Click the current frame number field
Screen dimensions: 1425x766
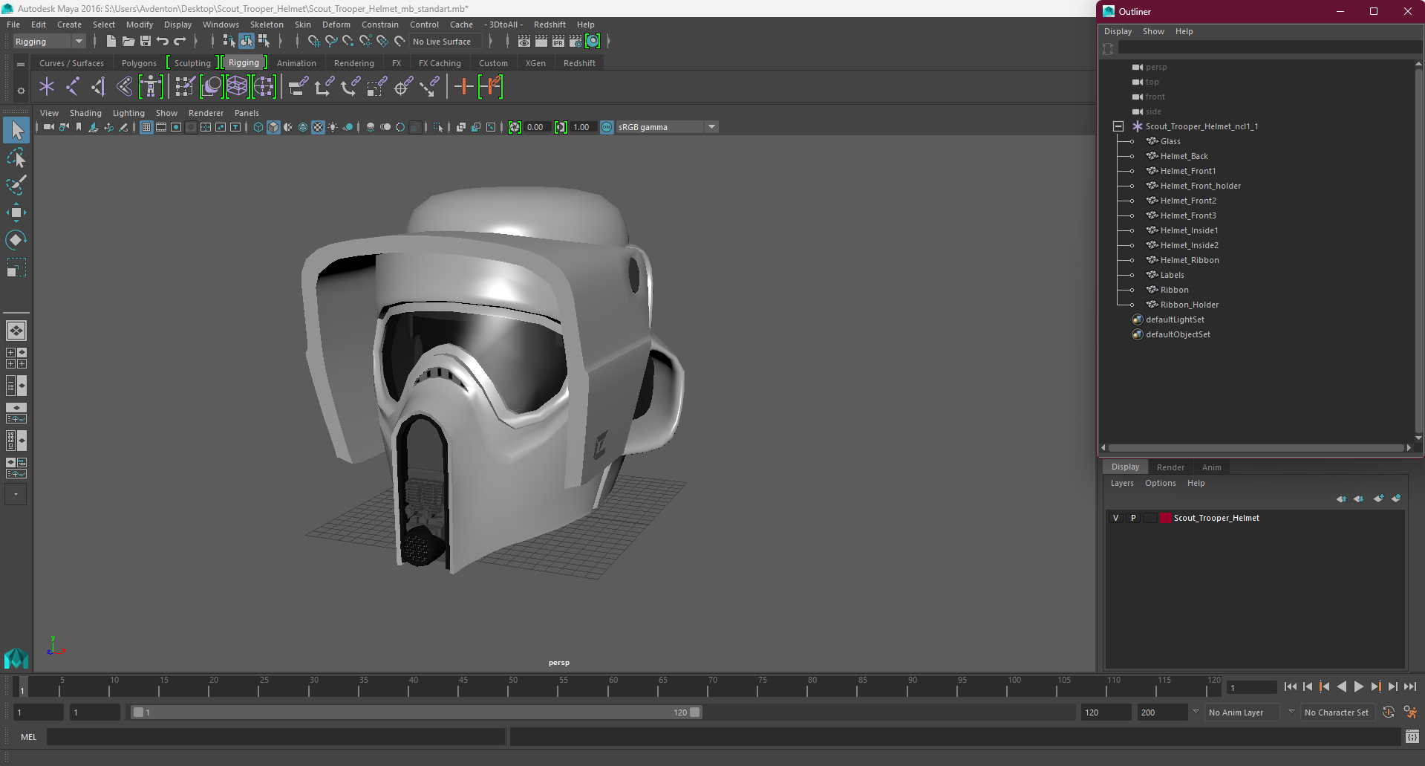(1251, 687)
